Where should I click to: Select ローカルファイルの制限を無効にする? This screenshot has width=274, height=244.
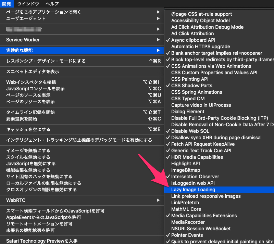tap(82, 183)
